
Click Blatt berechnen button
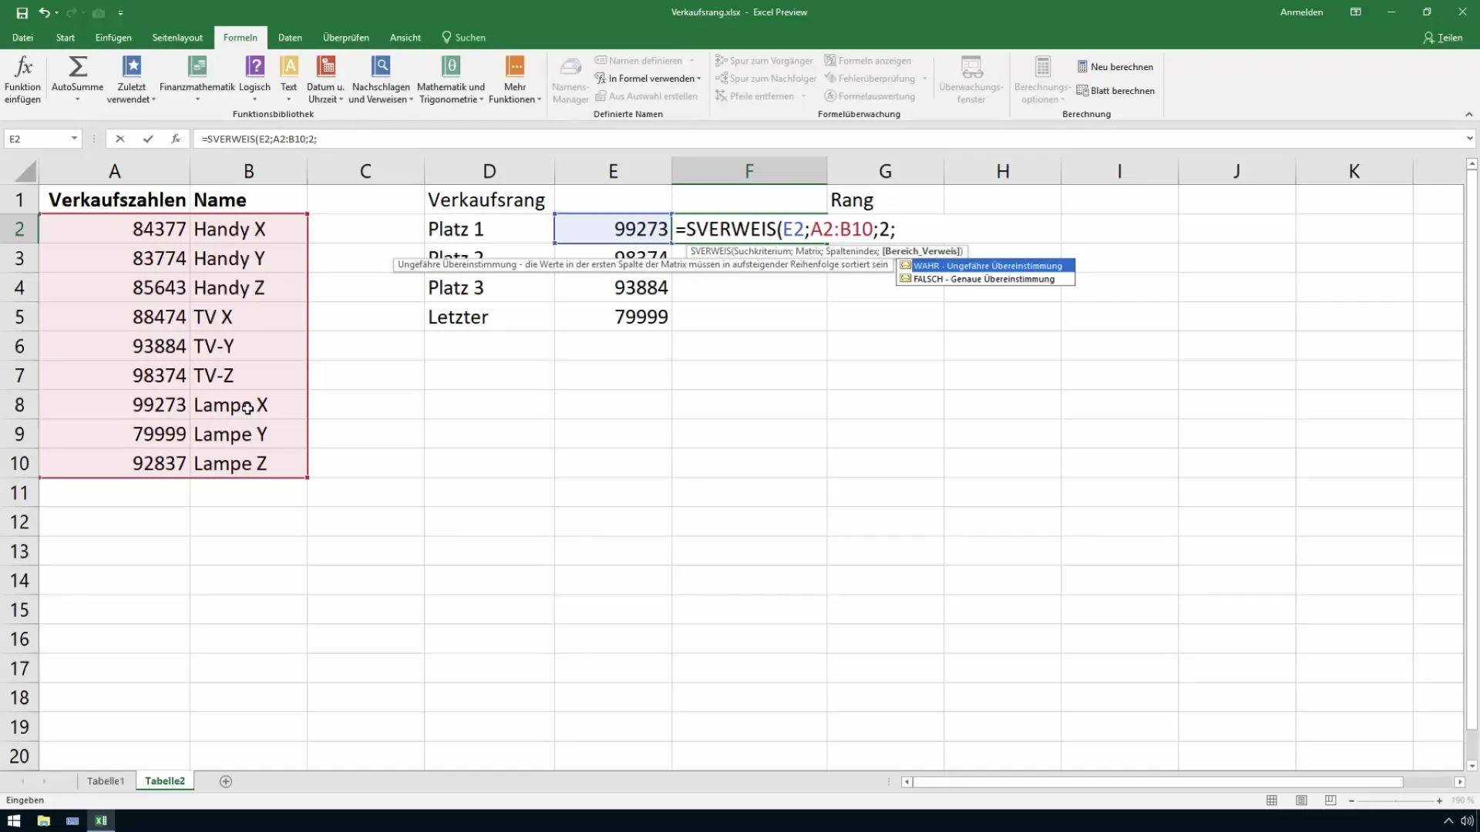point(1115,91)
